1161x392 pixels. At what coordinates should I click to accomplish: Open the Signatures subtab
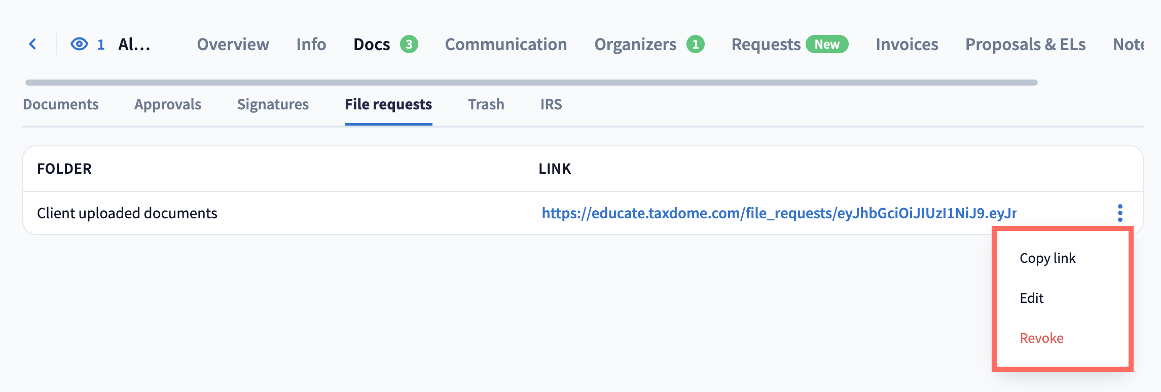[273, 104]
